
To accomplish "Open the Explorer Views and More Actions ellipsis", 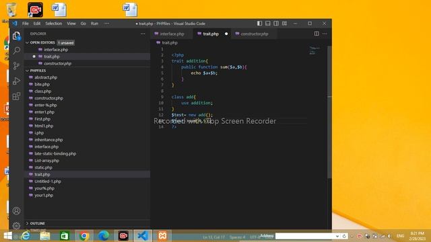I will (143, 34).
